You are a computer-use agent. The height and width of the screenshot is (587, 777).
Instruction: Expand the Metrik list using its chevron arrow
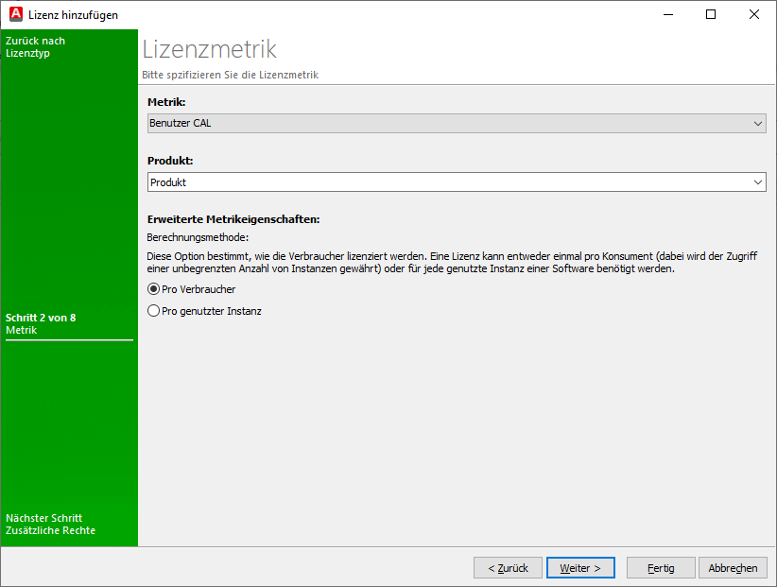coord(758,123)
